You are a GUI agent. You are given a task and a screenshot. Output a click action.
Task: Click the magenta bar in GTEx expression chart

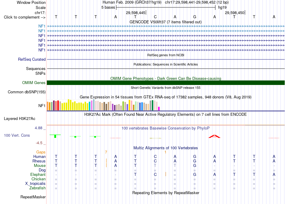pyautogui.click(x=159, y=109)
